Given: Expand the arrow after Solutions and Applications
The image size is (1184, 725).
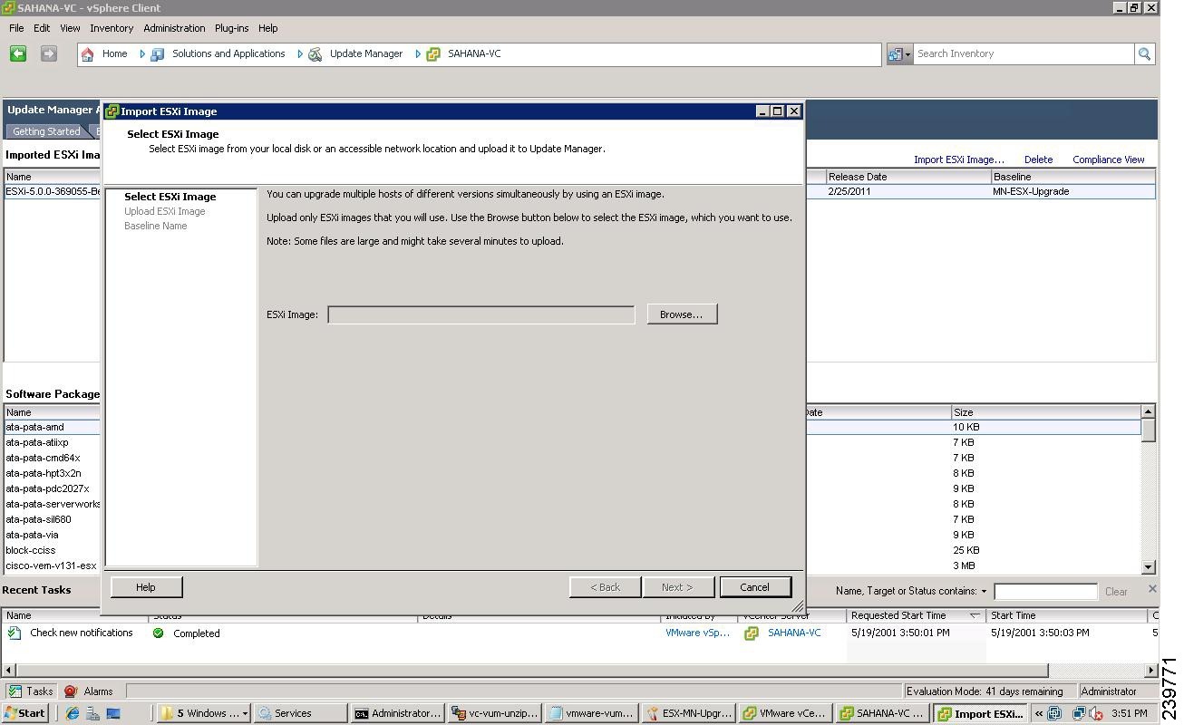Looking at the screenshot, I should 300,54.
